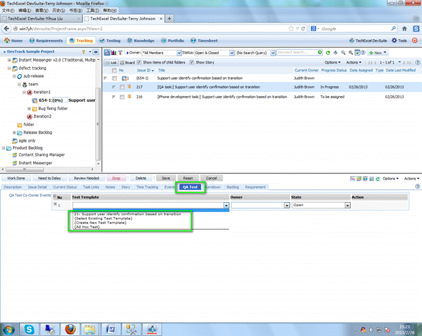
Task: Click the magnifier search icon
Action: 343,53
